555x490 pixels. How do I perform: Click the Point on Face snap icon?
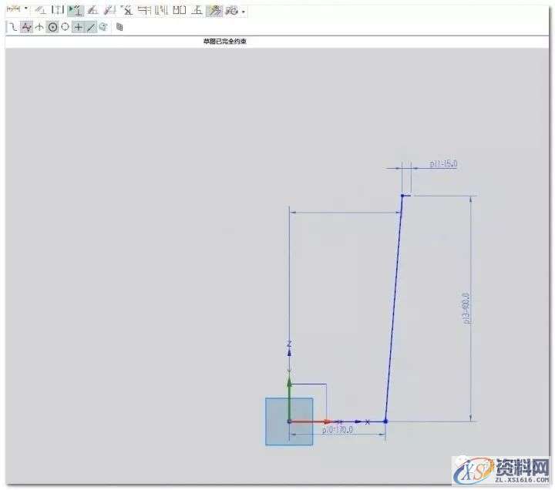tap(103, 27)
